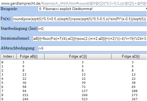Click the 'Fx(x):' label

click(x=6, y=19)
